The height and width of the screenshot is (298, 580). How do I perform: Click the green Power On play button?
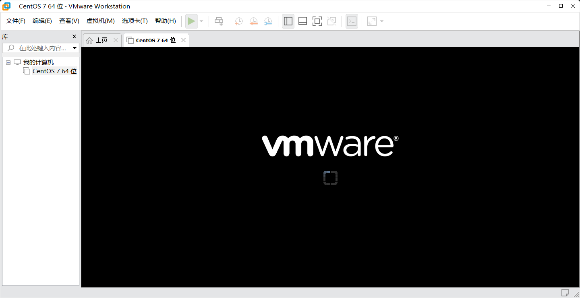[191, 21]
